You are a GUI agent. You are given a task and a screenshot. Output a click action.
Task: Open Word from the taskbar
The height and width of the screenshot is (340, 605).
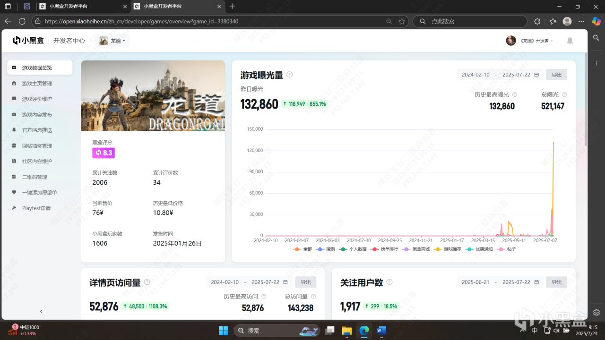click(381, 331)
